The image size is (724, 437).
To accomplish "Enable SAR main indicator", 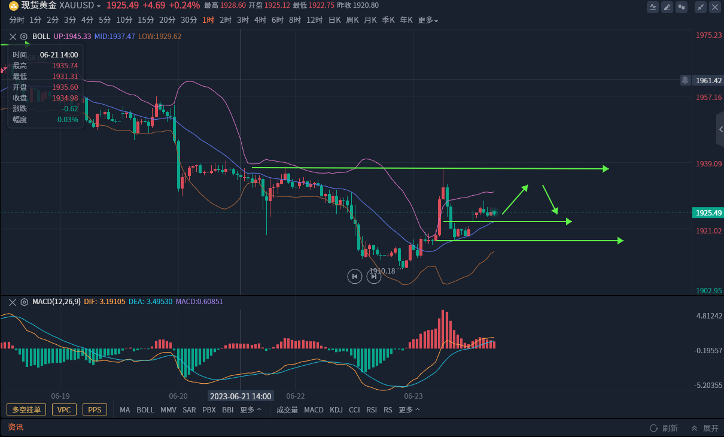I will [x=189, y=410].
